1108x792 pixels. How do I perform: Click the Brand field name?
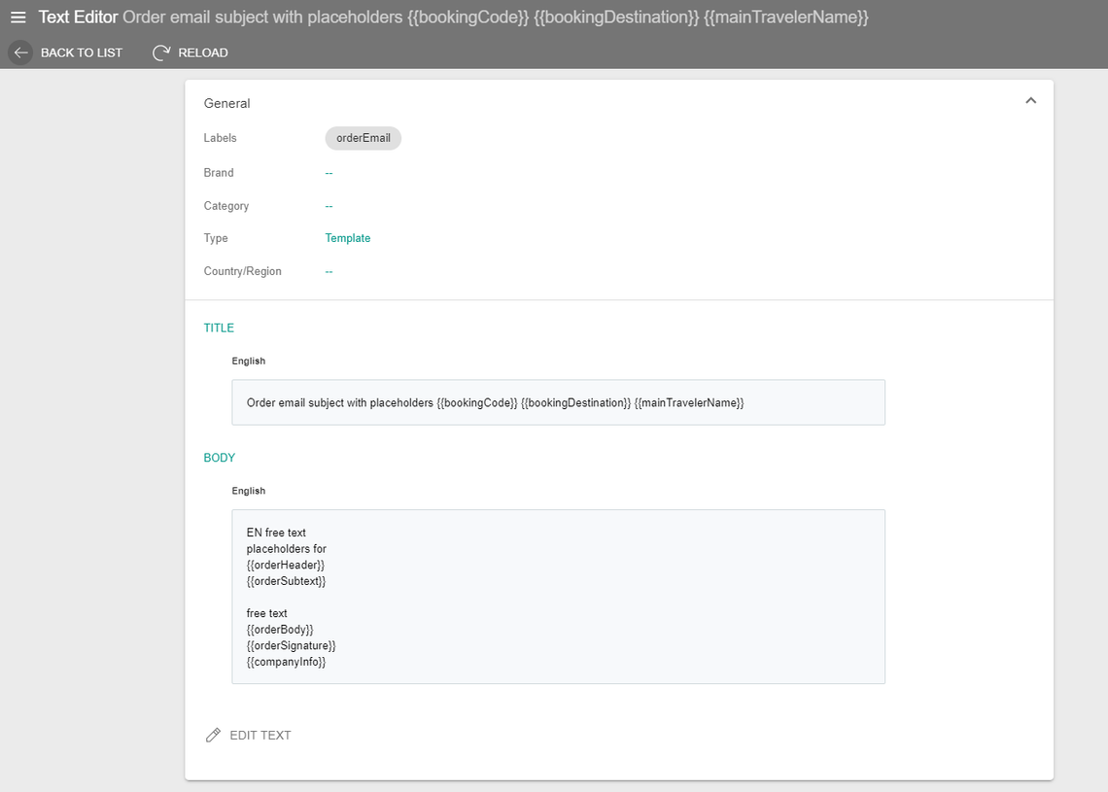[219, 172]
